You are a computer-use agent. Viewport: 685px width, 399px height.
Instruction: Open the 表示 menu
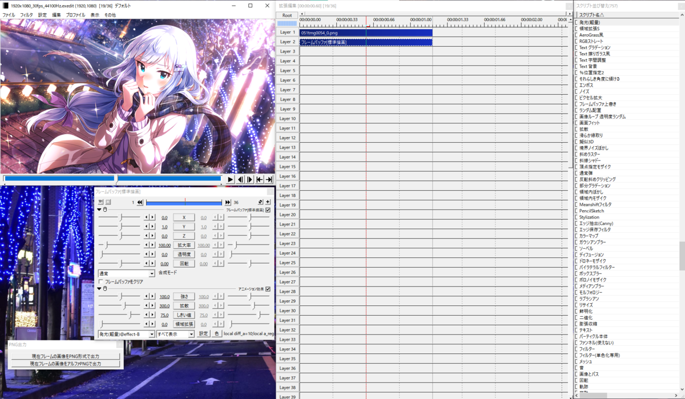[x=95, y=15]
